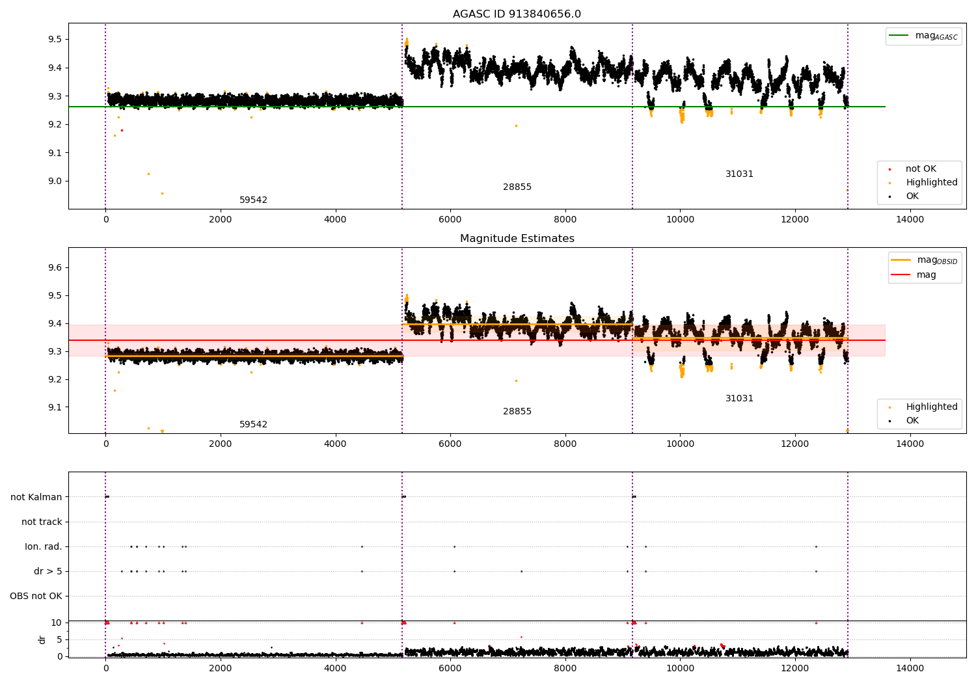Click the 28855 label in the Magnitude Estimates plot
Screen dimensions: 976x683
click(x=517, y=412)
